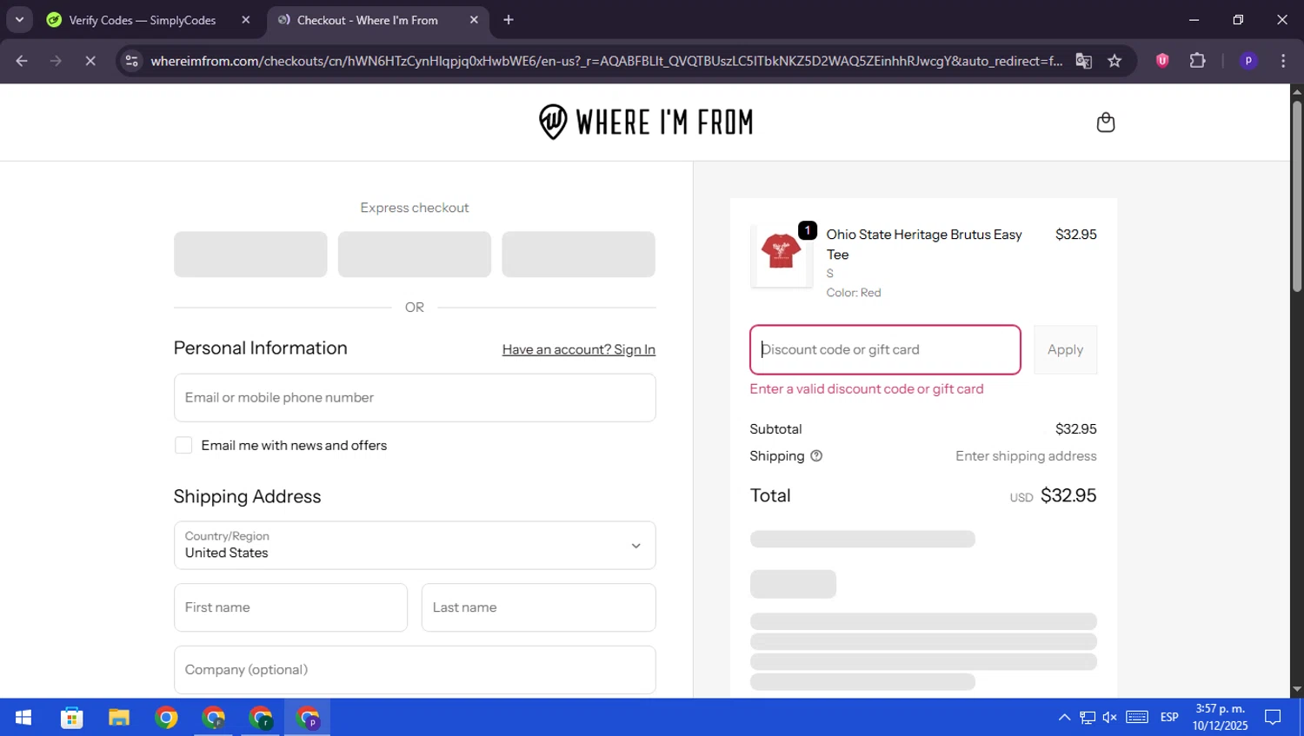Click the browser address bar URL
This screenshot has height=736, width=1304.
606,61
